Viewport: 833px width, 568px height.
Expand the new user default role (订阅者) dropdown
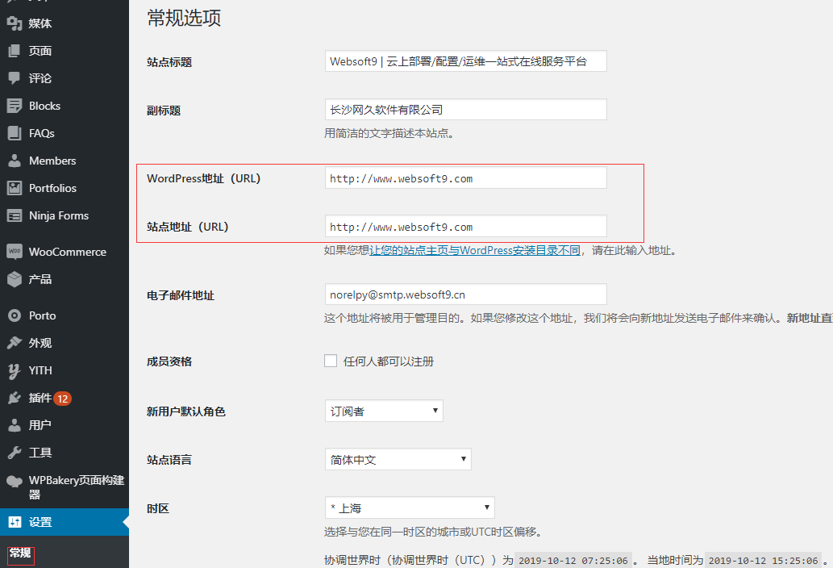(384, 411)
